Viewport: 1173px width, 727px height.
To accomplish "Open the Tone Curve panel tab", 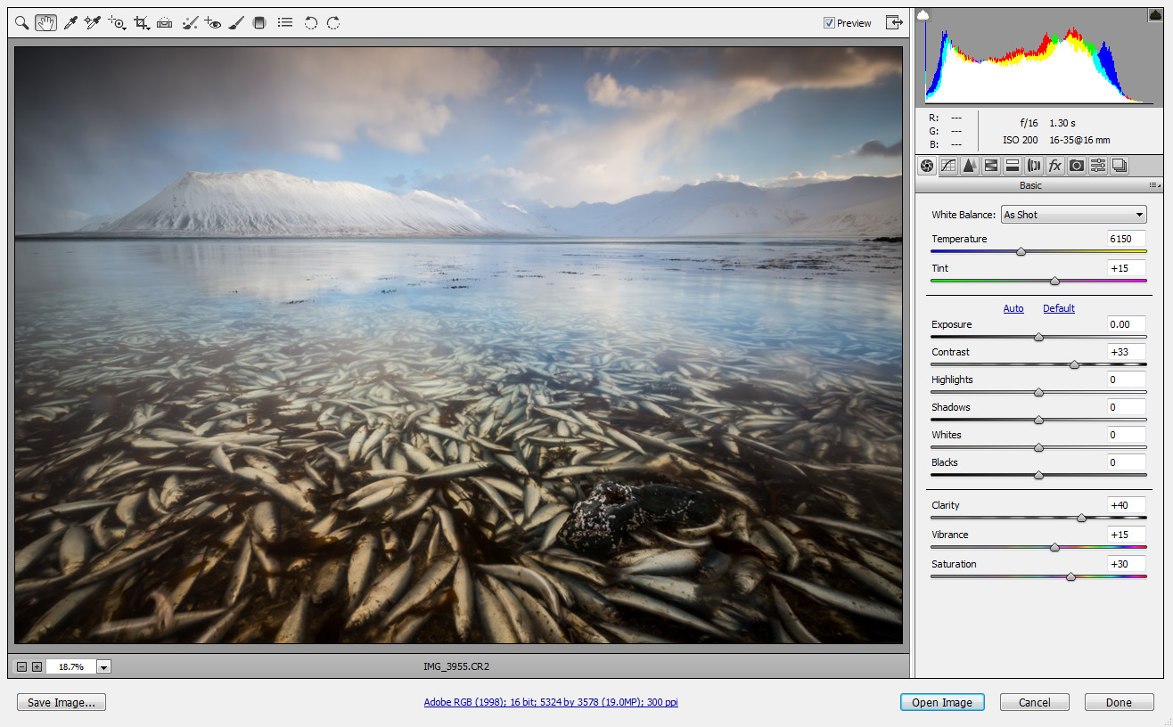I will pyautogui.click(x=948, y=165).
